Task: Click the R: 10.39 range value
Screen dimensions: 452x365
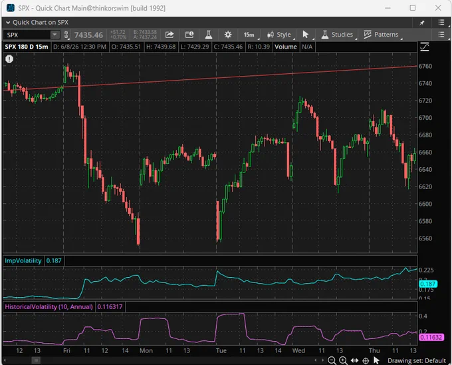Action: tap(259, 47)
